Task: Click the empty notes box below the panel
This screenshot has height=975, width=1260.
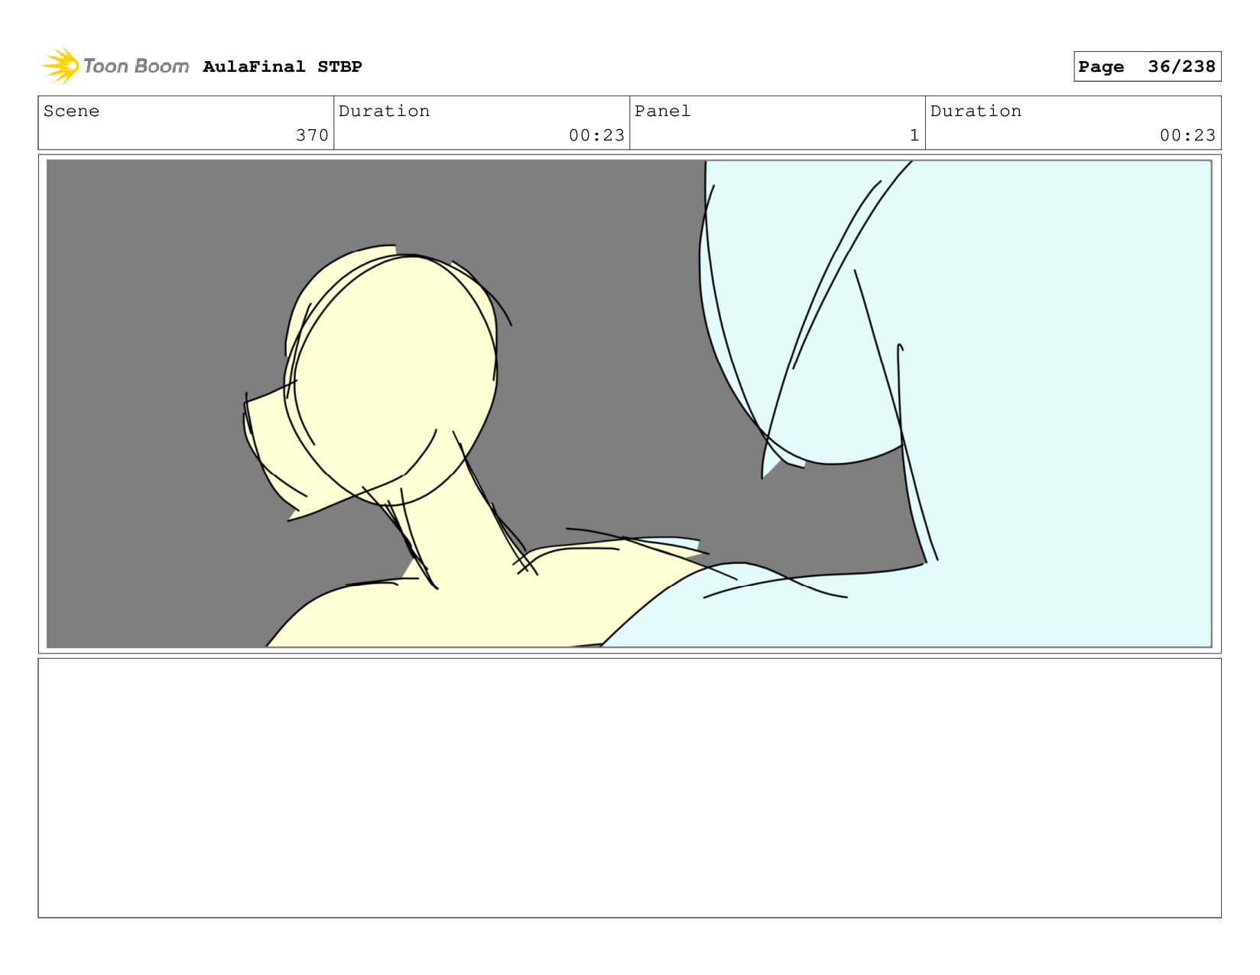Action: pos(629,788)
